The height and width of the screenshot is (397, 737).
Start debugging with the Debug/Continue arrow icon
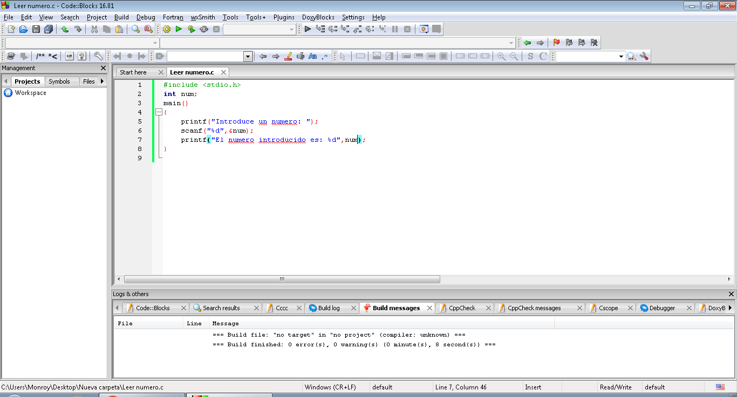(308, 29)
